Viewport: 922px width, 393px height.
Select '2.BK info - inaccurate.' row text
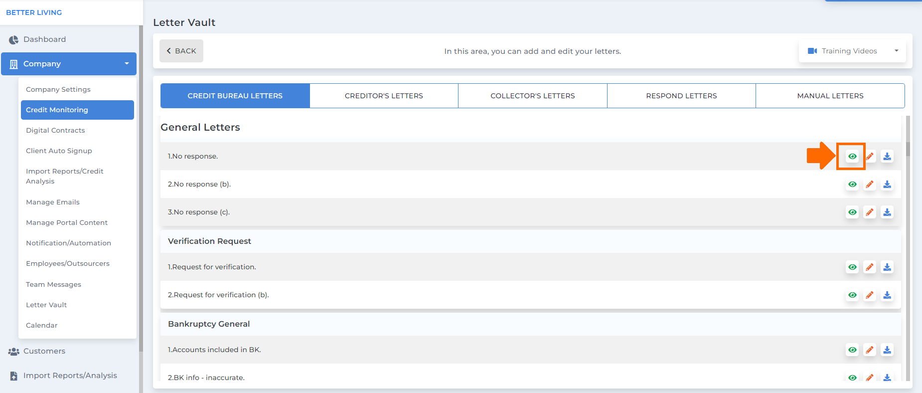tap(206, 378)
